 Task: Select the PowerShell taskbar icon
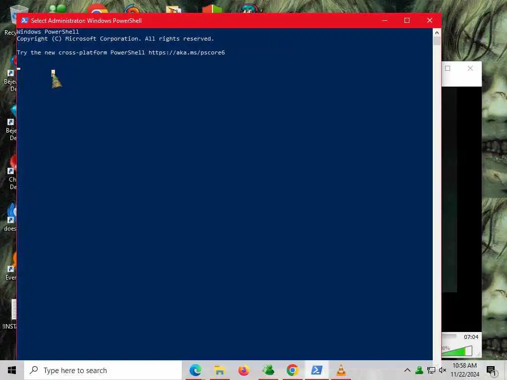click(316, 370)
